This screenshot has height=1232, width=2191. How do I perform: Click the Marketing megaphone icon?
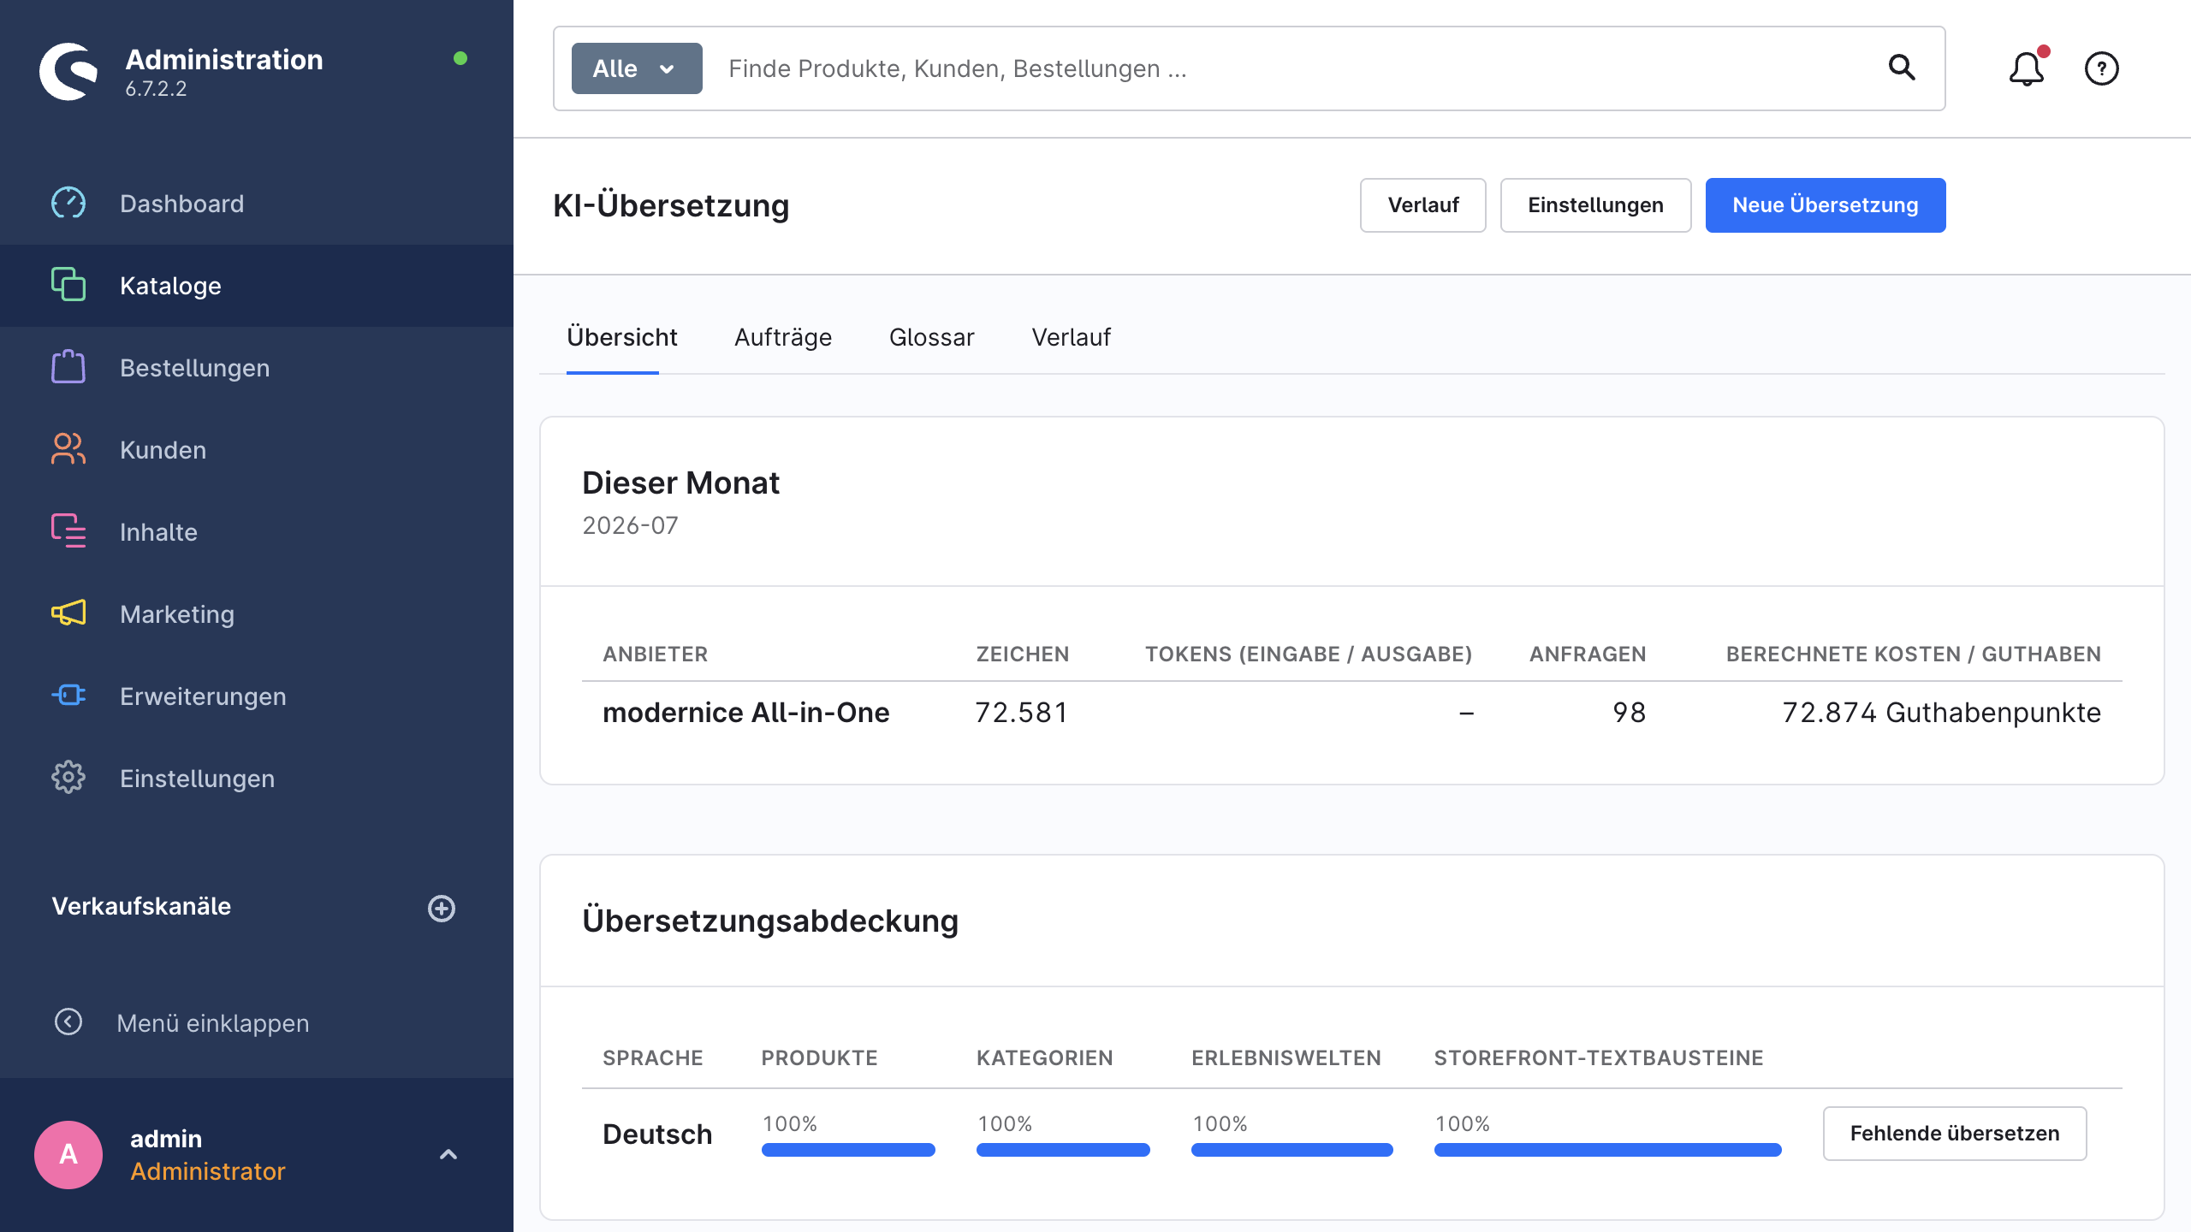point(68,613)
